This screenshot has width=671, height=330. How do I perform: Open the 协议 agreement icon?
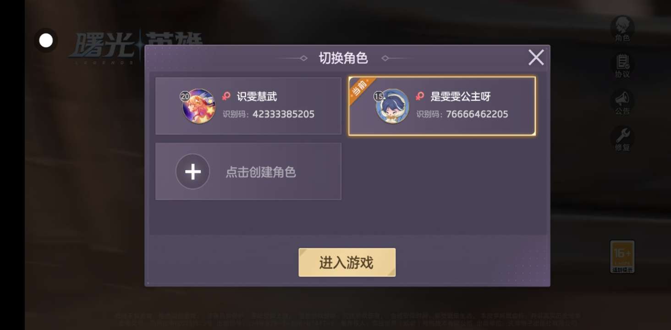622,65
